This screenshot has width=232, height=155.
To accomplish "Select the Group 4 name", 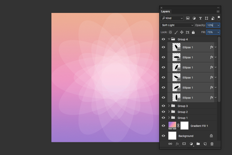I will [x=183, y=39].
